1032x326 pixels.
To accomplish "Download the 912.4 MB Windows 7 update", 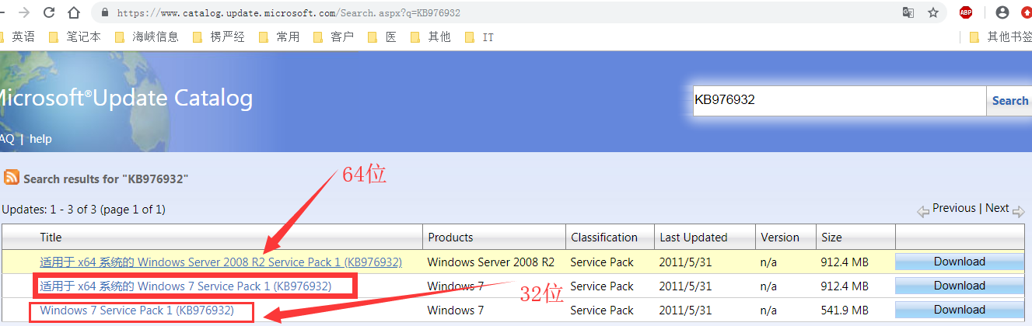I will pos(960,286).
